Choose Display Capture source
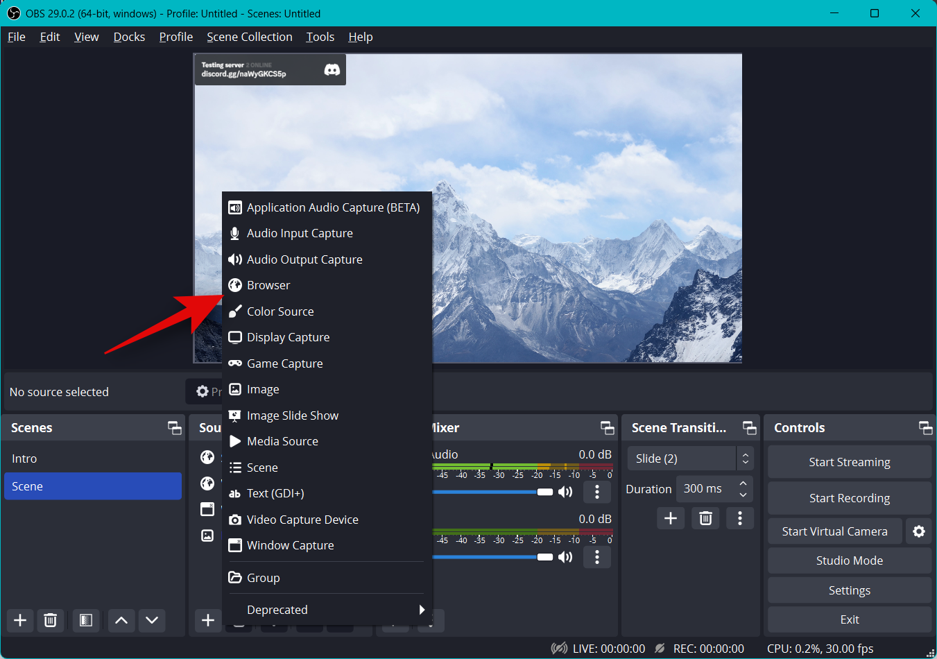 pyautogui.click(x=327, y=337)
